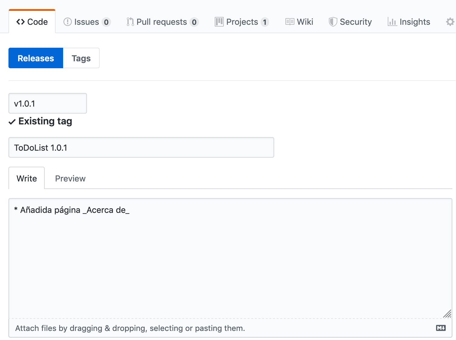Click the Existing tag status label
The height and width of the screenshot is (340, 456).
(40, 121)
